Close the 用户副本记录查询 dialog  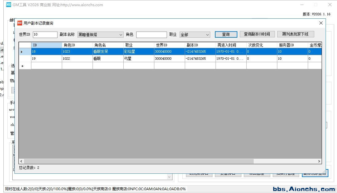[321, 23]
